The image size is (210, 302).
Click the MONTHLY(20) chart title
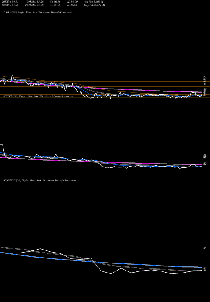[x=39, y=180]
